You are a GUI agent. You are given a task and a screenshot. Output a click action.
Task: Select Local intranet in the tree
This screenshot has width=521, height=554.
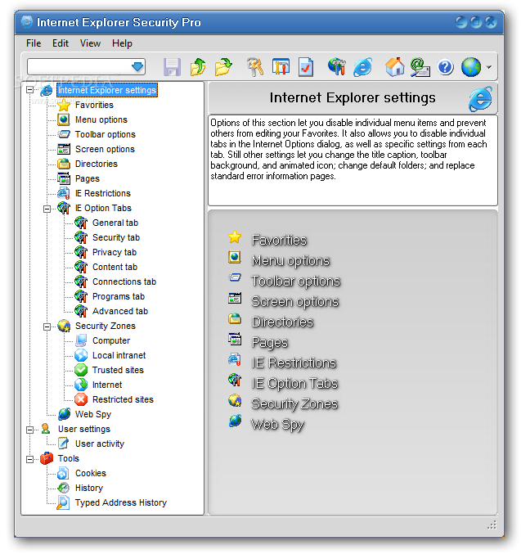click(x=119, y=356)
